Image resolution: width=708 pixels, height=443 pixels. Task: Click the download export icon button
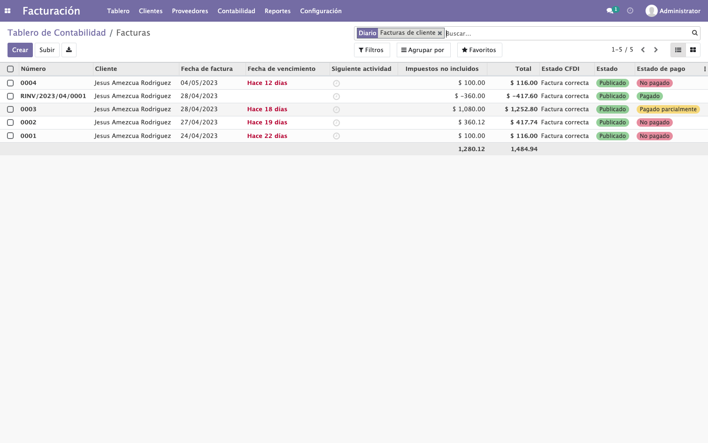(69, 50)
